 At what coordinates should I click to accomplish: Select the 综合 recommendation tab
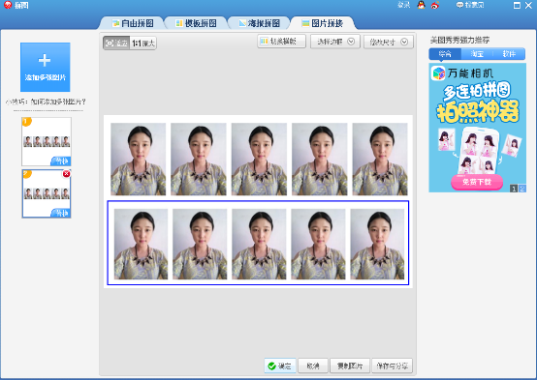pyautogui.click(x=445, y=54)
